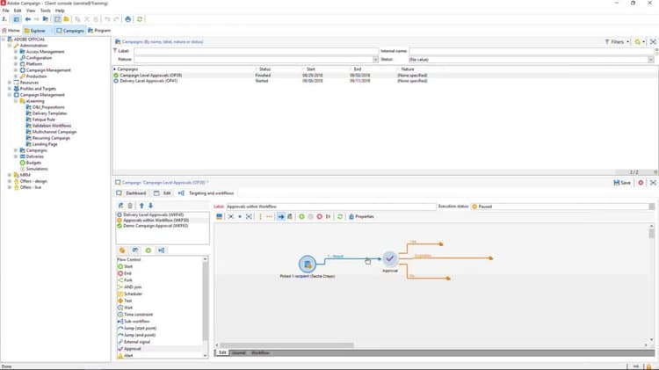The image size is (659, 370).
Task: Stop the workflow with the red stop icon
Action: pos(320,216)
